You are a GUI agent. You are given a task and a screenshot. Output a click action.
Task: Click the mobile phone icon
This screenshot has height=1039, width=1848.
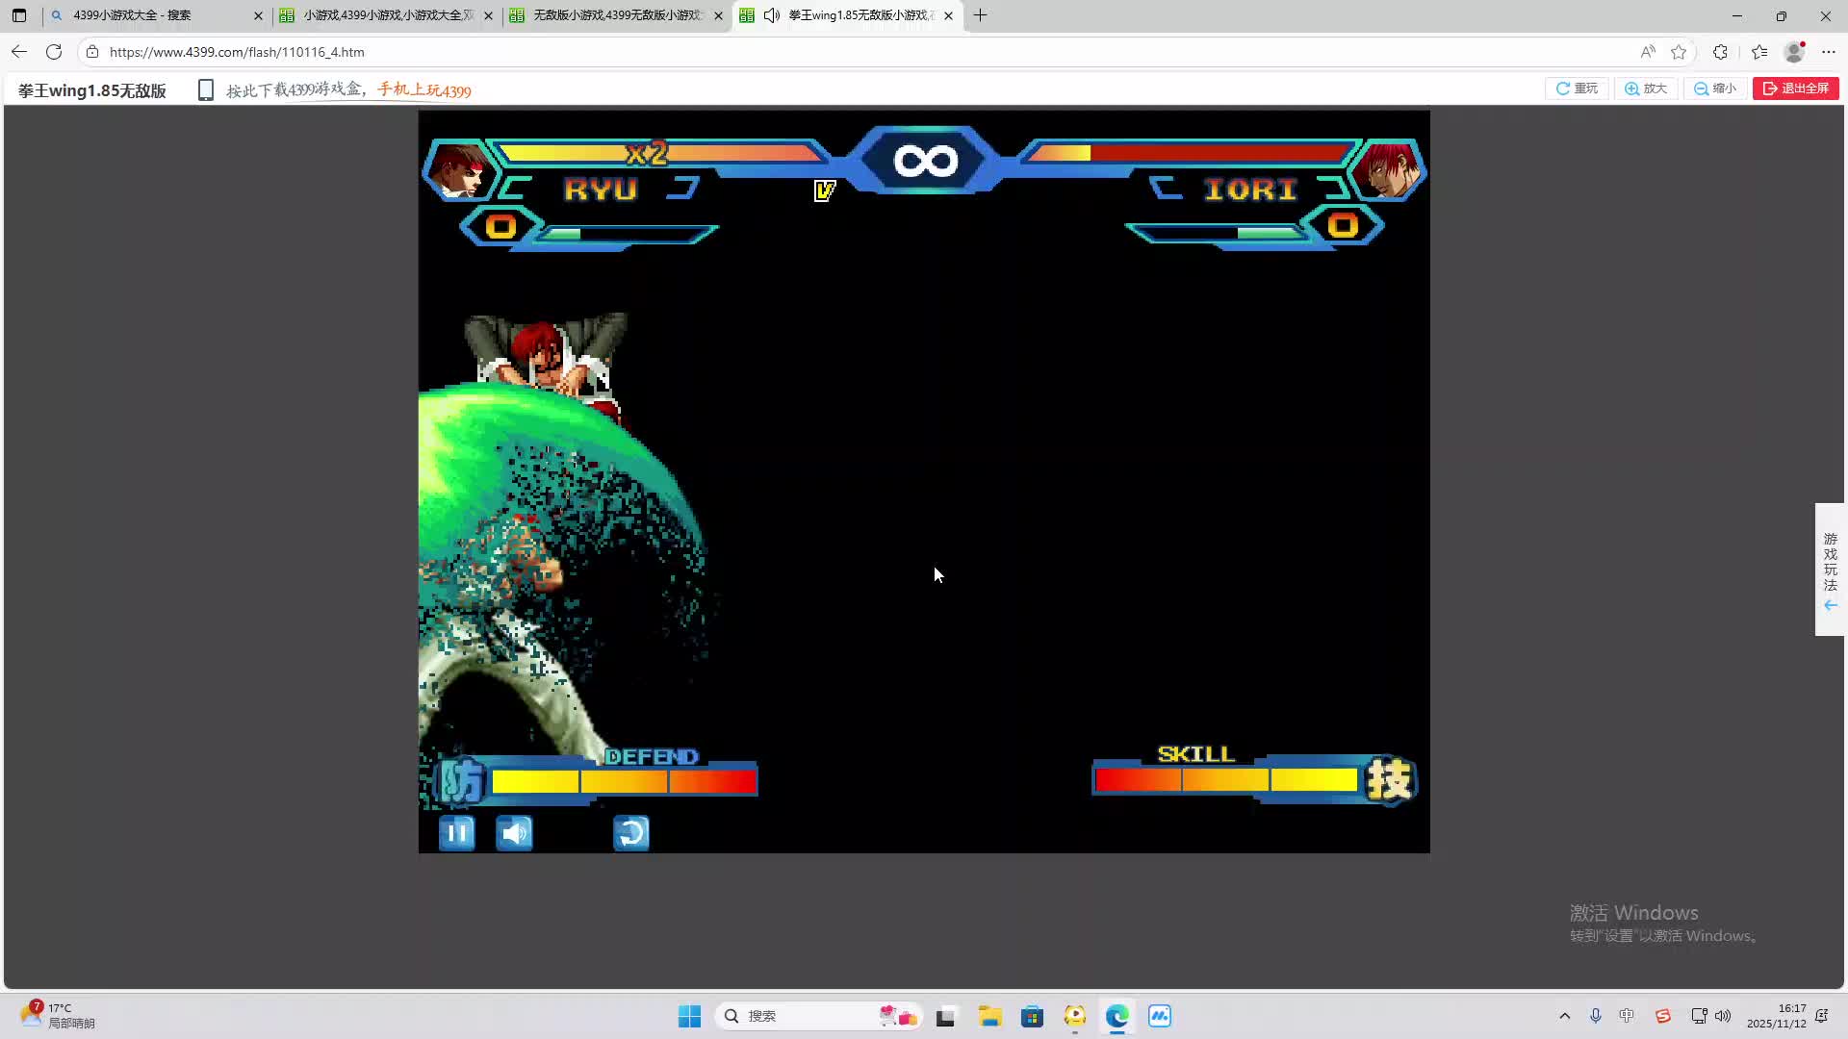tap(205, 89)
